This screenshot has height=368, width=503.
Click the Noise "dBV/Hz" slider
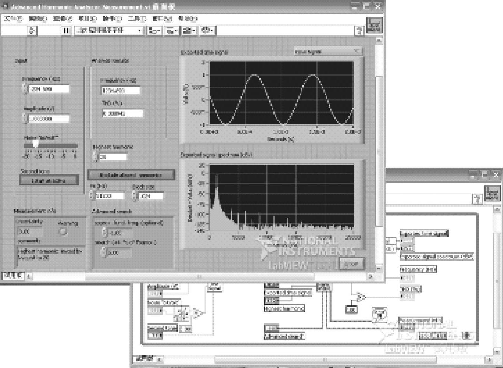pos(50,145)
